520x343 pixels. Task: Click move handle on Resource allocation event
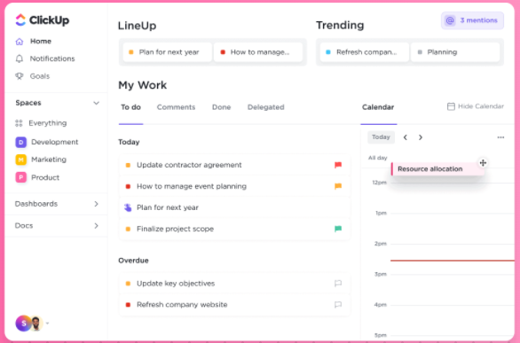(x=483, y=162)
